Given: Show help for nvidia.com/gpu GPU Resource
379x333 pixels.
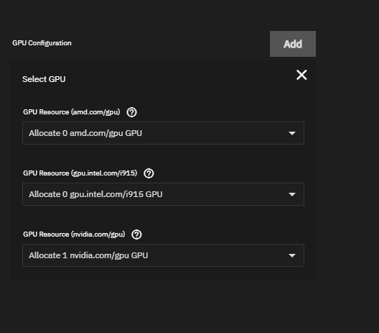Looking at the screenshot, I should pyautogui.click(x=136, y=234).
